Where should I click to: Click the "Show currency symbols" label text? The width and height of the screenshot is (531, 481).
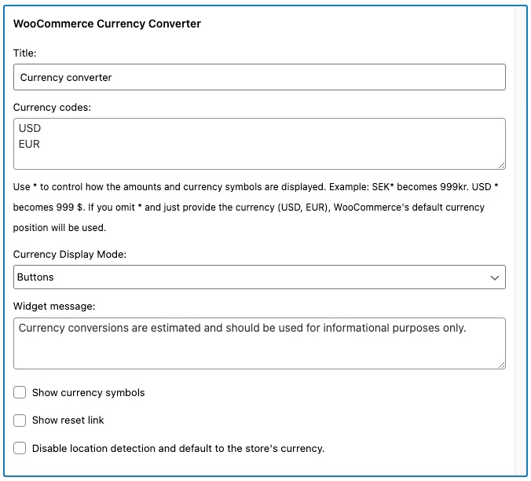[x=88, y=392]
